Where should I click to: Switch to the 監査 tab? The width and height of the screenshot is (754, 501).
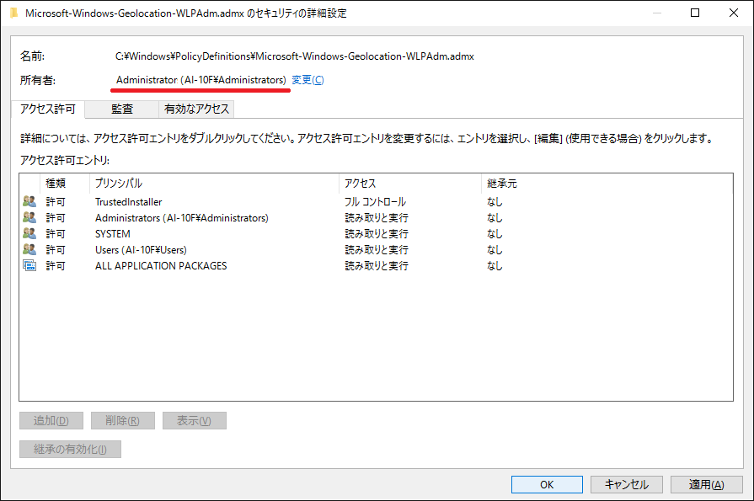[122, 109]
